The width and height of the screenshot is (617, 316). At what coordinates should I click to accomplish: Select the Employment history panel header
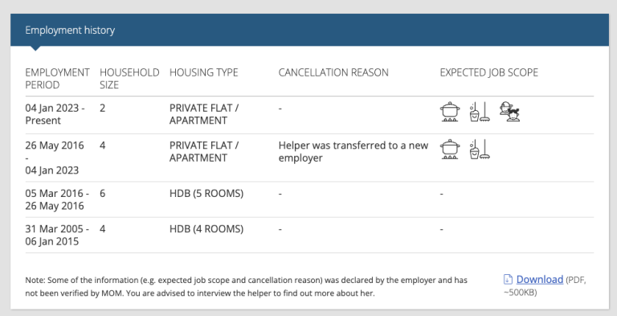(x=309, y=30)
